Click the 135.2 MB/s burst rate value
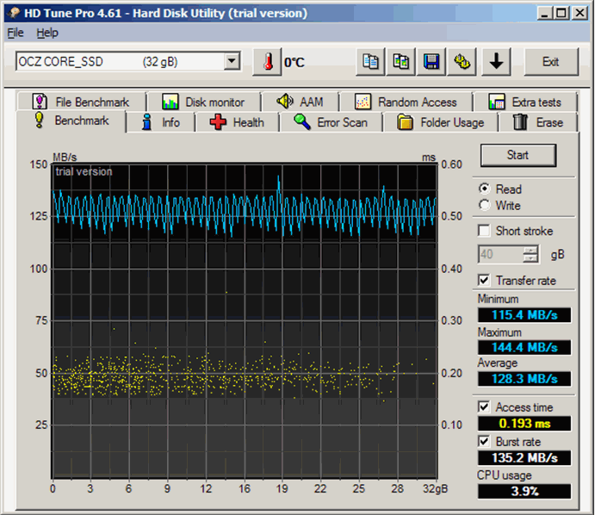595x515 pixels. click(x=524, y=457)
